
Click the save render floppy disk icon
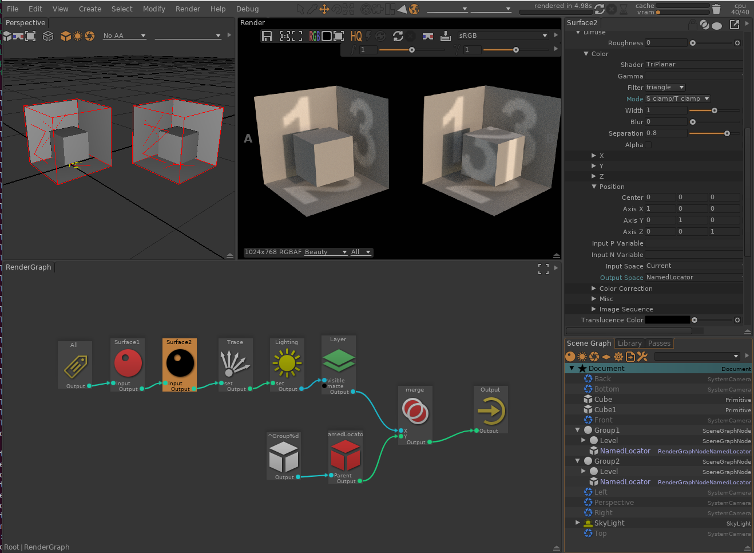[x=267, y=36]
